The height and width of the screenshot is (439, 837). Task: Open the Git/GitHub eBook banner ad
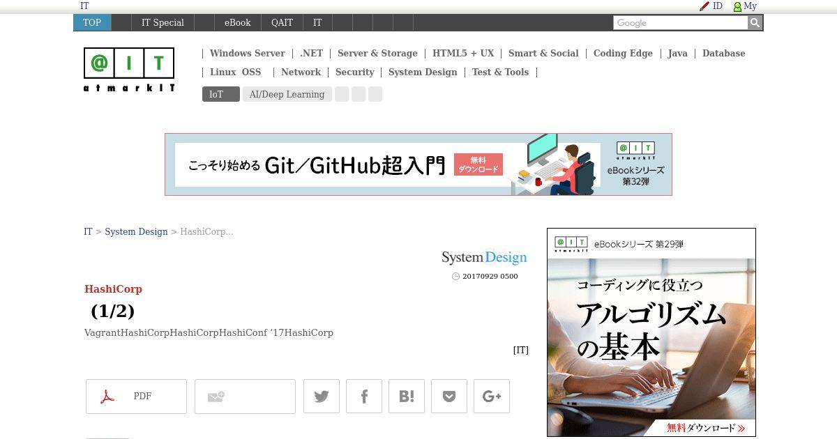pyautogui.click(x=418, y=164)
